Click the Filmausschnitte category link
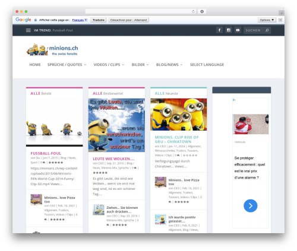 (x=165, y=151)
